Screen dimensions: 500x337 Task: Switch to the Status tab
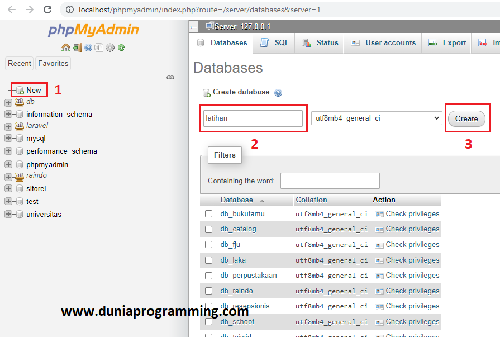point(320,43)
